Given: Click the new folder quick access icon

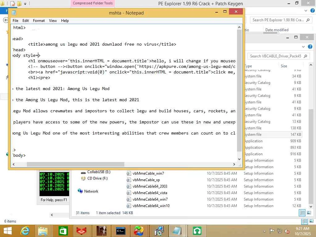Looking at the screenshot, I should (19, 3).
